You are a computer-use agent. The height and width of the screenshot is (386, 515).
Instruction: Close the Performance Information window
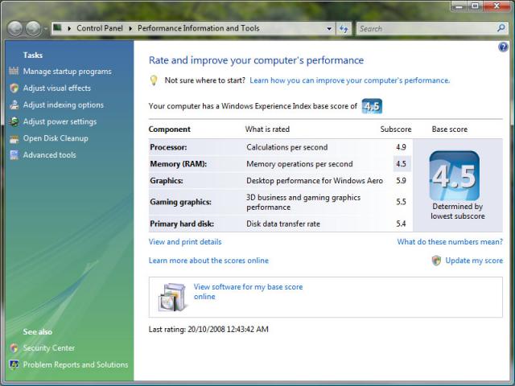496,6
